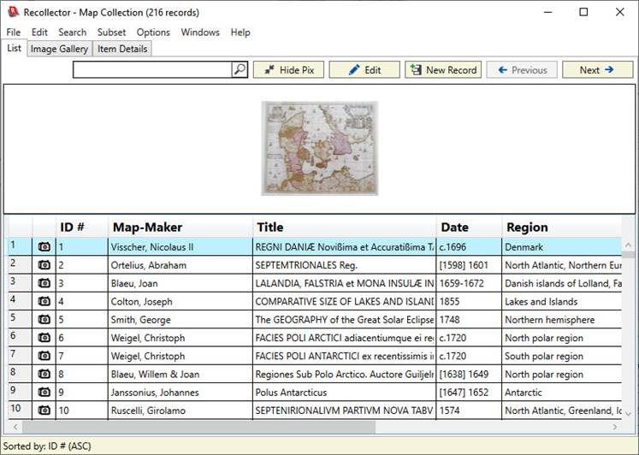639x455 pixels.
Task: Click the 1748 date cell
Action: point(469,319)
